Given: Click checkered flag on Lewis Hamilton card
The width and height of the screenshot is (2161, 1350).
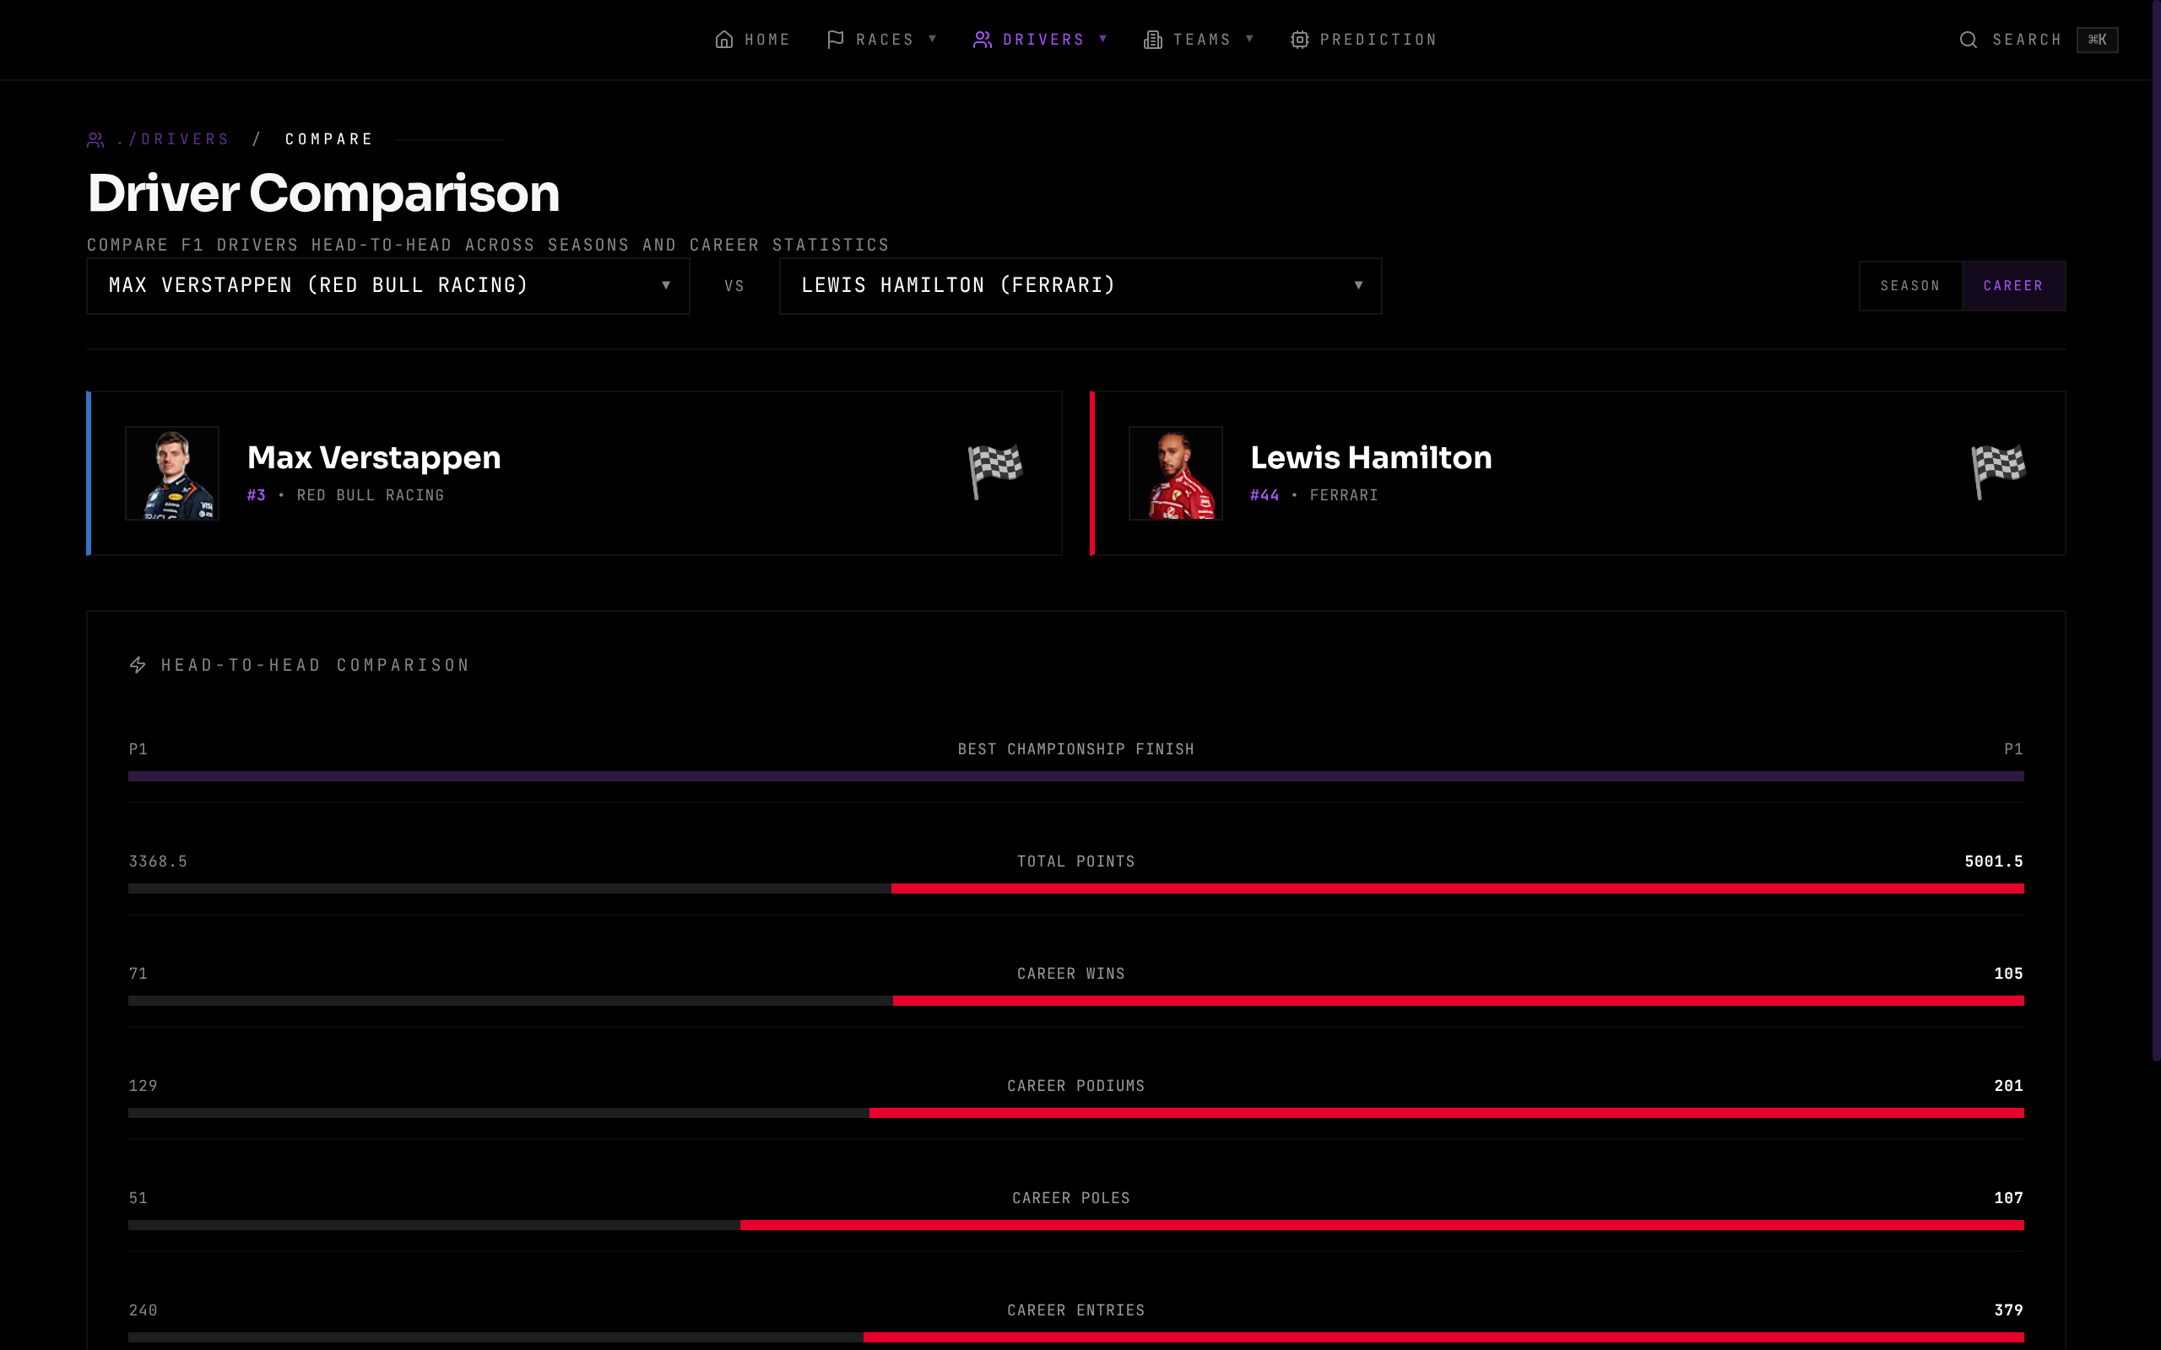Looking at the screenshot, I should click(x=1998, y=472).
